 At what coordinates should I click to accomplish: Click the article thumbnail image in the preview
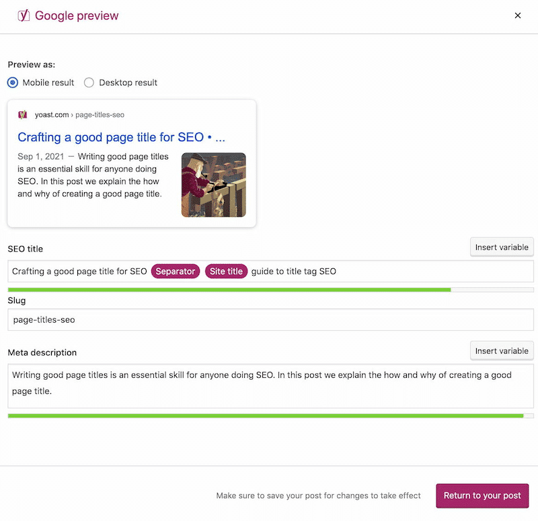coord(213,184)
